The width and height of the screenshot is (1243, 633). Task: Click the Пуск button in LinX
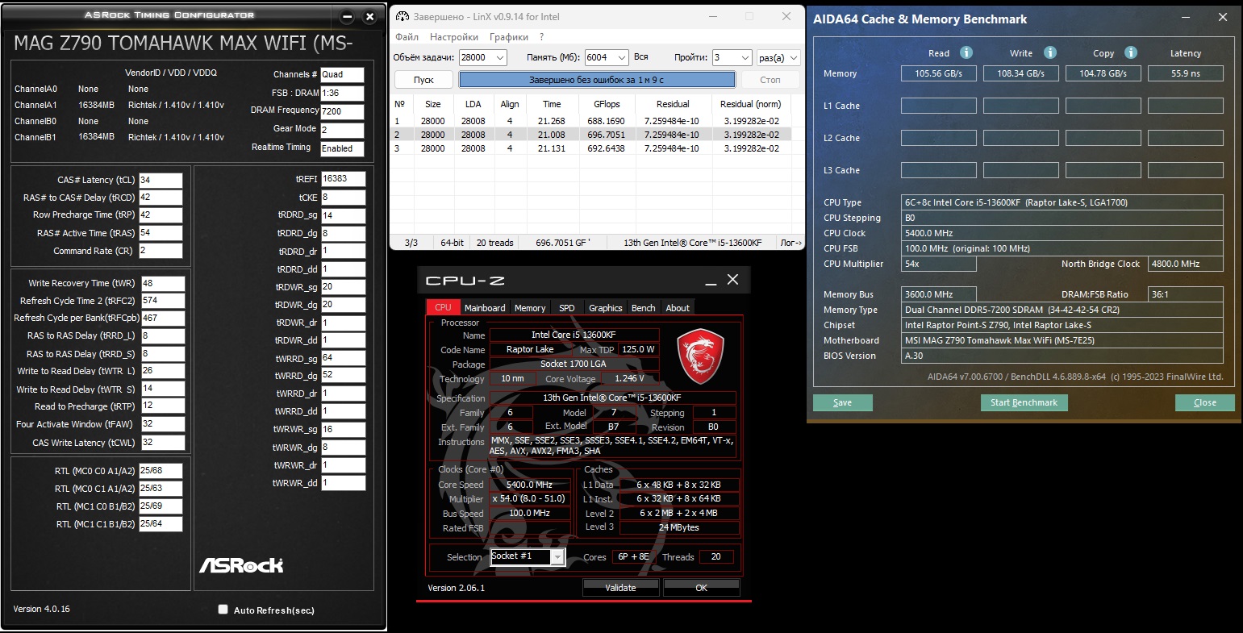423,80
